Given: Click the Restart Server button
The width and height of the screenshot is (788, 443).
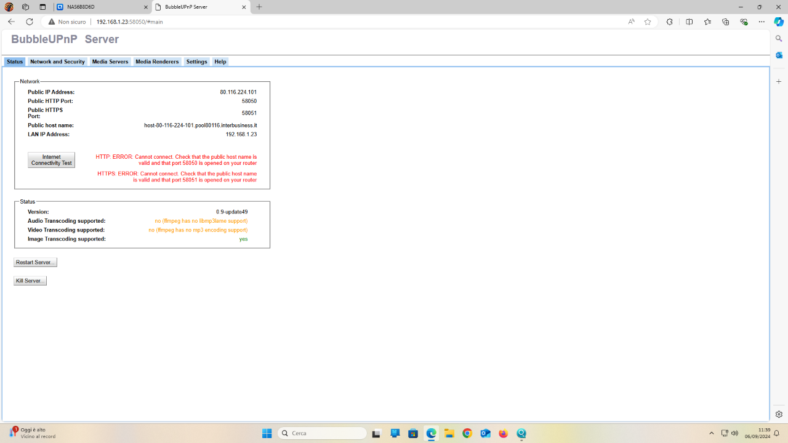Looking at the screenshot, I should click(x=35, y=262).
